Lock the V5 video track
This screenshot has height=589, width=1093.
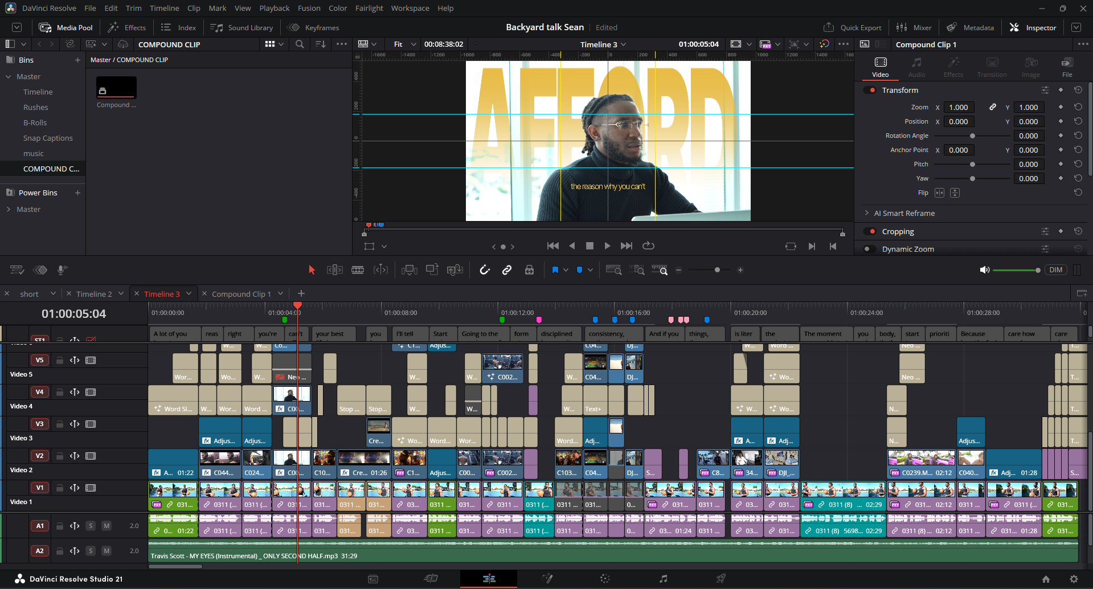(59, 360)
